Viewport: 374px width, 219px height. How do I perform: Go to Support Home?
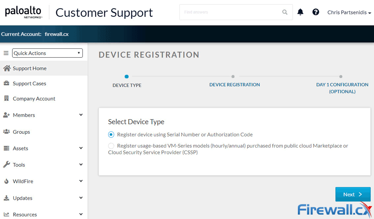click(44, 68)
